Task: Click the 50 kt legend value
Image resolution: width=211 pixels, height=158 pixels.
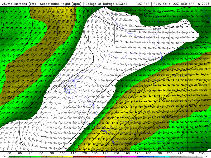Action: 9,153
